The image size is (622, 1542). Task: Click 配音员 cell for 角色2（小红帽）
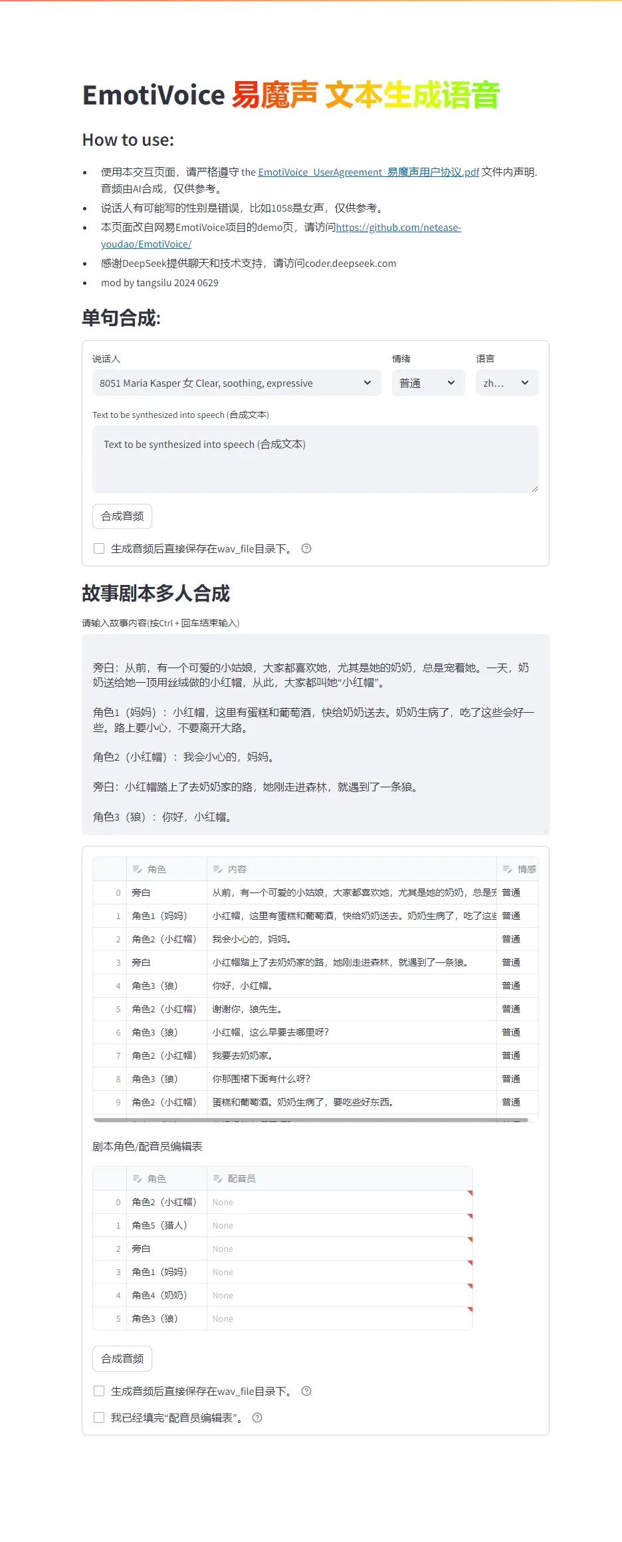(x=339, y=1202)
